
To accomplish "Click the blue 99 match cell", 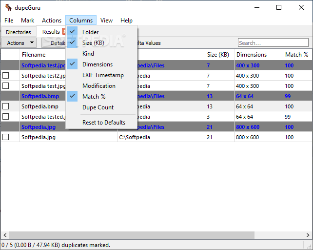I will point(297,96).
